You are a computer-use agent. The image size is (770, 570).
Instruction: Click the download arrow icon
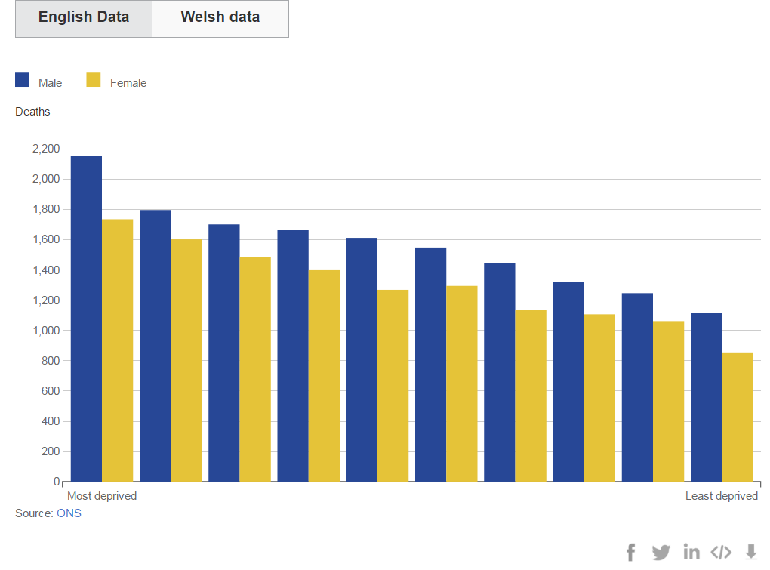[751, 552]
